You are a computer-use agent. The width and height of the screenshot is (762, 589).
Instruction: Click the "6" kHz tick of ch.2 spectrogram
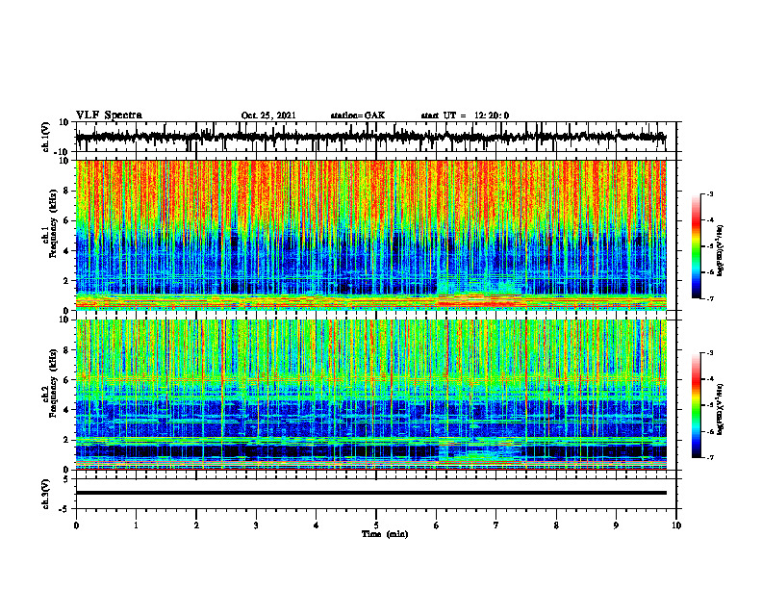[66, 380]
